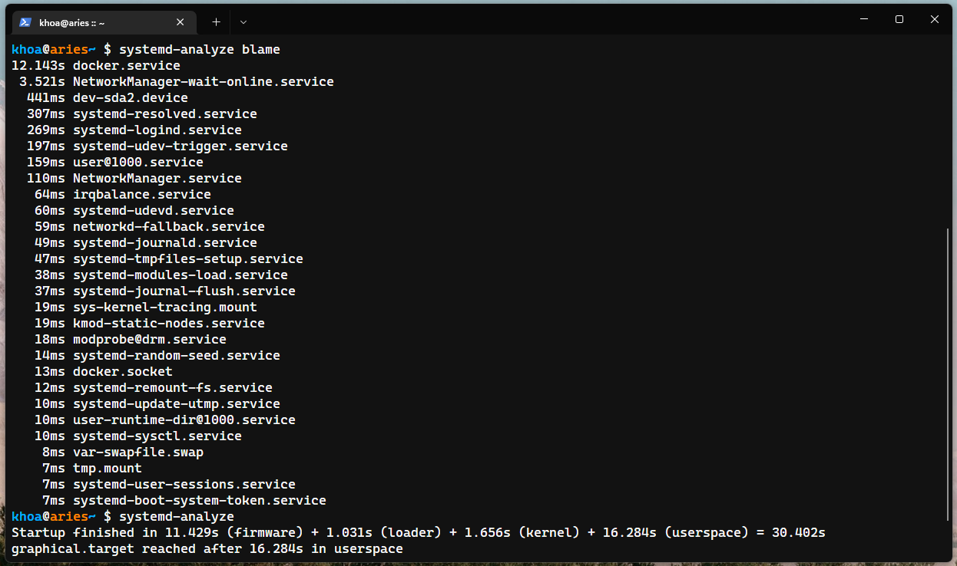Viewport: 957px width, 566px height.
Task: Close the khoa@aries tab
Action: pyautogui.click(x=180, y=22)
